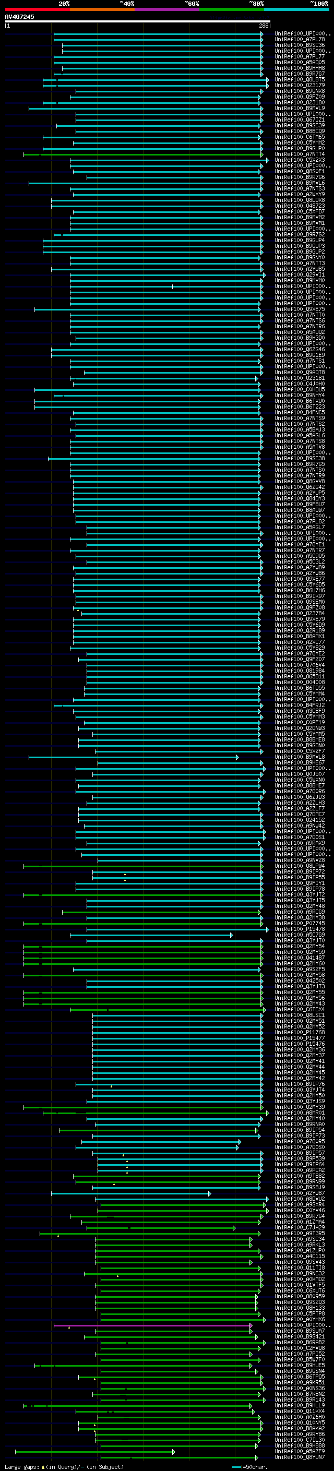Select hit label UniRef100_P11768
Image resolution: width=334 pixels, height=1471 pixels.
point(300,1033)
